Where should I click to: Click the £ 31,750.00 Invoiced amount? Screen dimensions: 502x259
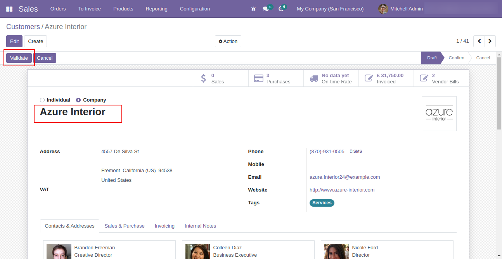[390, 76]
